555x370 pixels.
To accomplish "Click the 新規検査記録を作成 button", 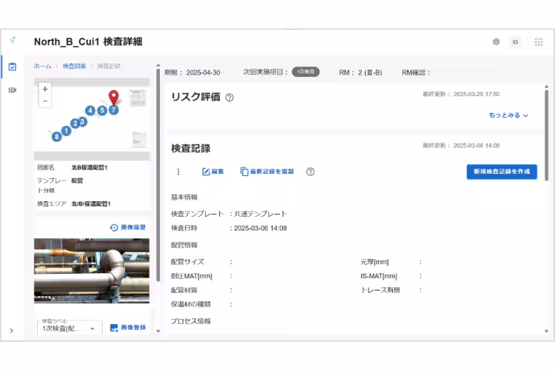I will (501, 172).
